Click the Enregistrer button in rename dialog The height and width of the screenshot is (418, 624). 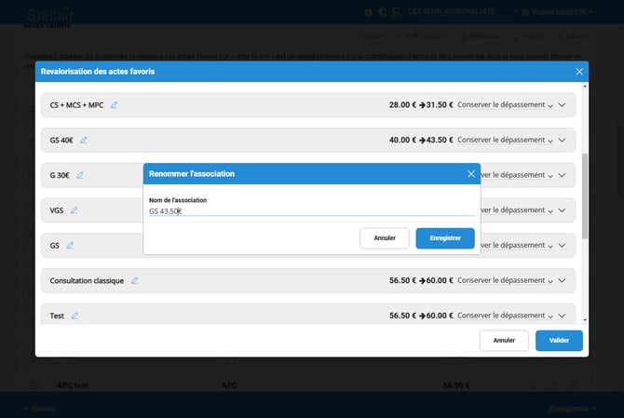tap(445, 238)
